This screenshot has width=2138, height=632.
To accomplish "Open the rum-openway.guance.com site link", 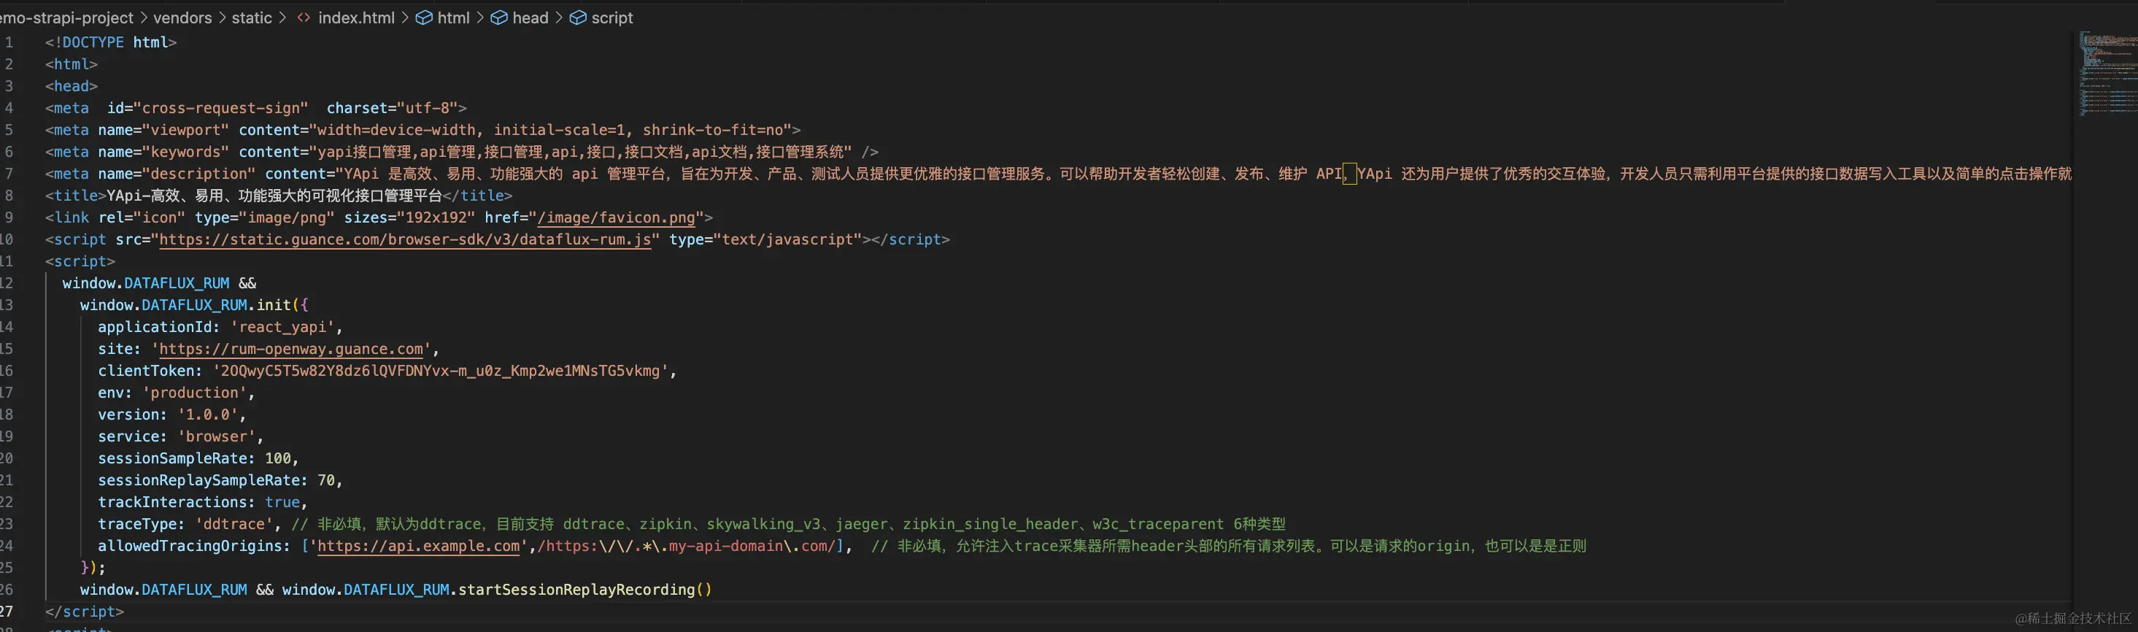I will [x=291, y=350].
